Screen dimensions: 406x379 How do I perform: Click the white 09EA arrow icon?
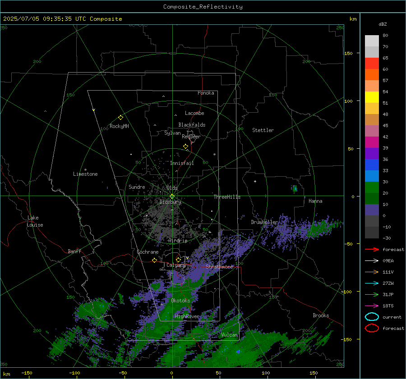coord(372,260)
